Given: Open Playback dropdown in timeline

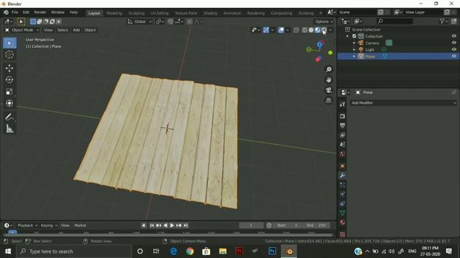Looking at the screenshot, I should point(27,226).
